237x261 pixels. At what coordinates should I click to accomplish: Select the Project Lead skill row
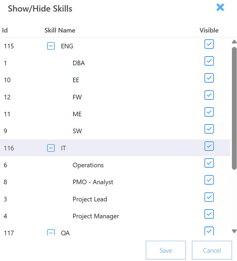pyautogui.click(x=115, y=199)
